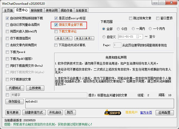
Task: Click the 至今 date range label
Action: point(152,37)
